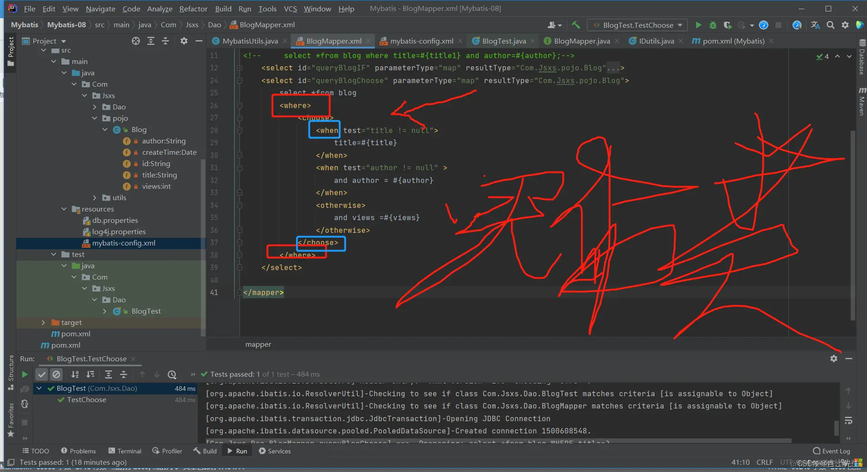This screenshot has height=472, width=867.
Task: Build the project with the hammer icon
Action: pyautogui.click(x=576, y=25)
